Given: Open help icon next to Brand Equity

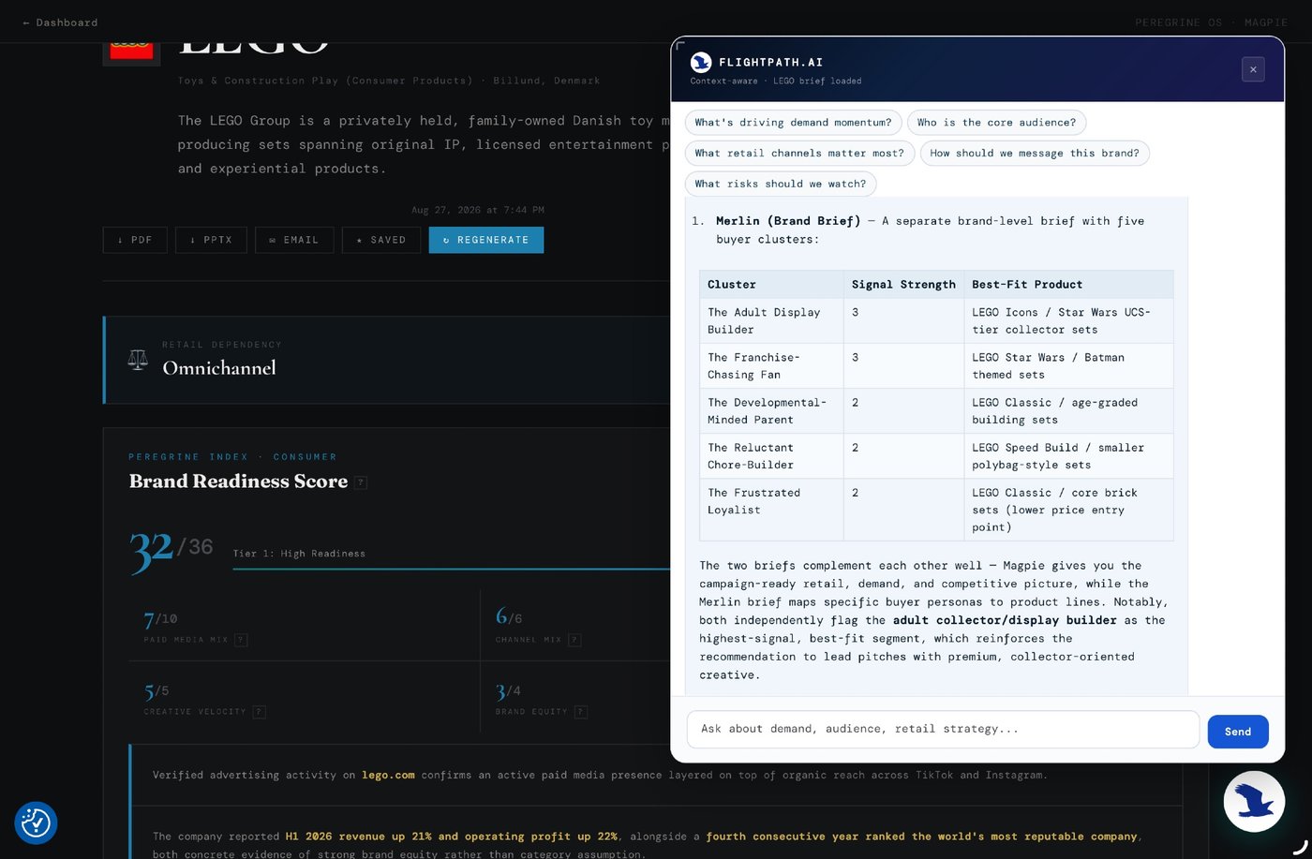Looking at the screenshot, I should point(581,712).
